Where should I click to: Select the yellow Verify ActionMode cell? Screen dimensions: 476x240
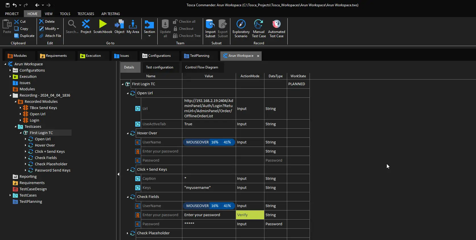click(250, 215)
